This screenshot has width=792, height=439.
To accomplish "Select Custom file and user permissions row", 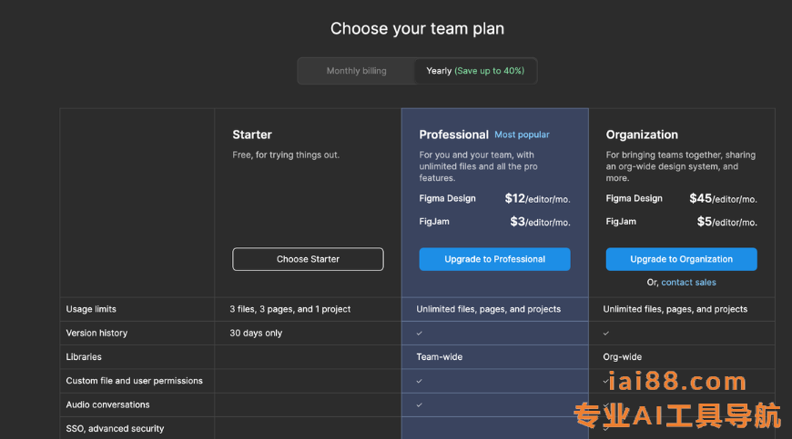I will (135, 381).
